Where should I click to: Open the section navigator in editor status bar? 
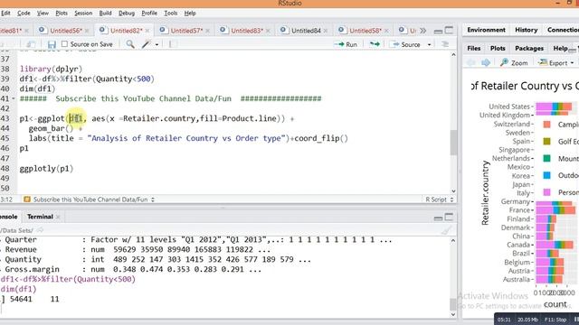coord(89,200)
